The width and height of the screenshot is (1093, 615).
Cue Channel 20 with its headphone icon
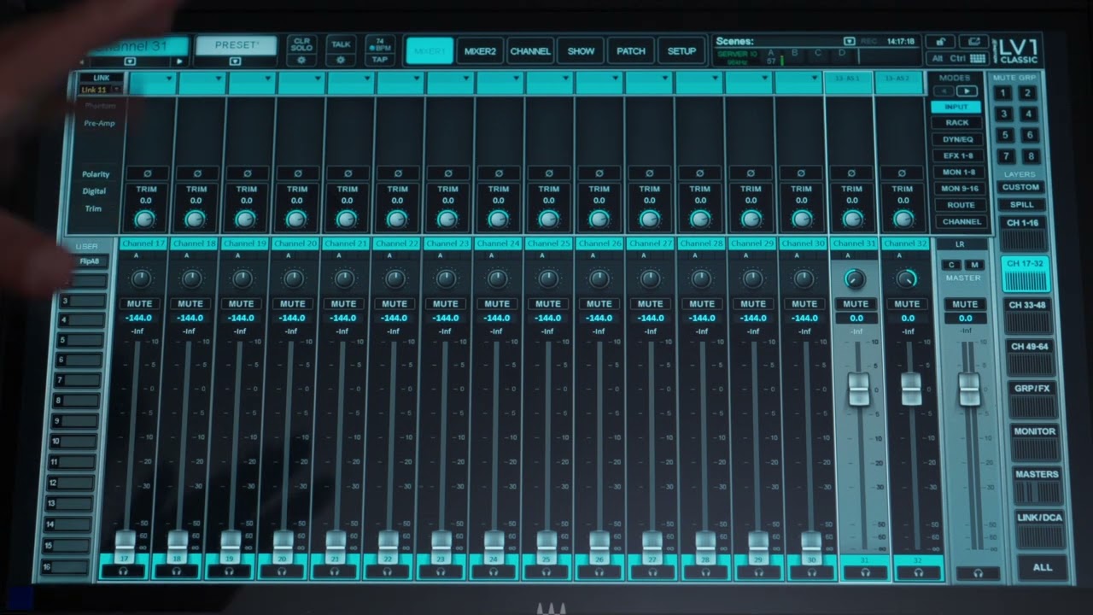[x=282, y=571]
